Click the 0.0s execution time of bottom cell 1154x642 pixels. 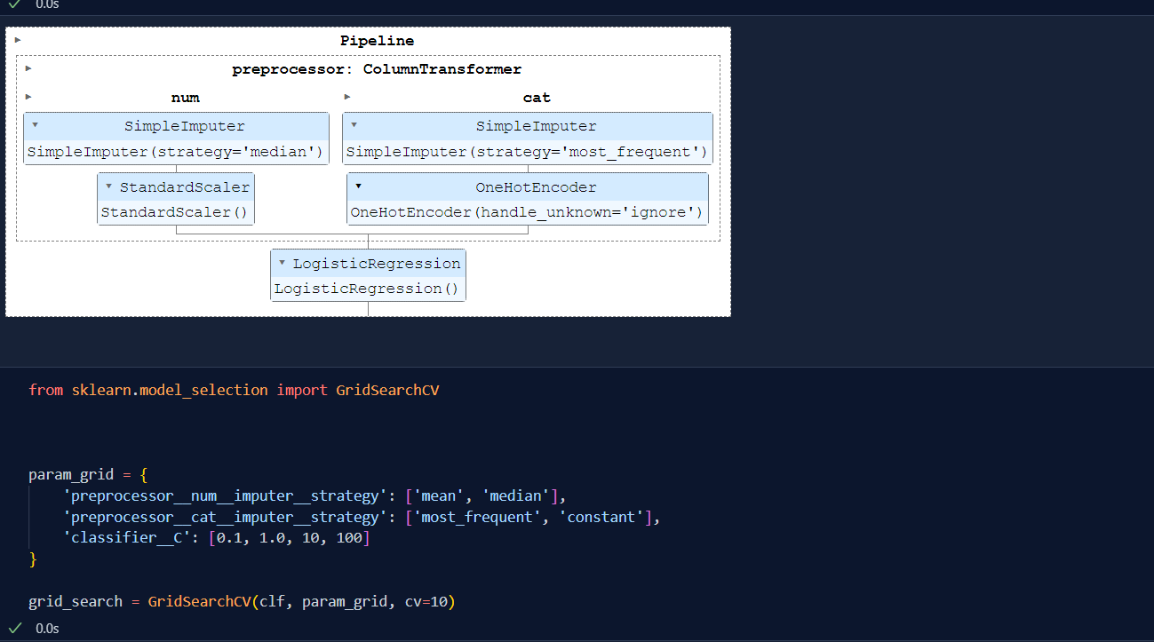[47, 628]
